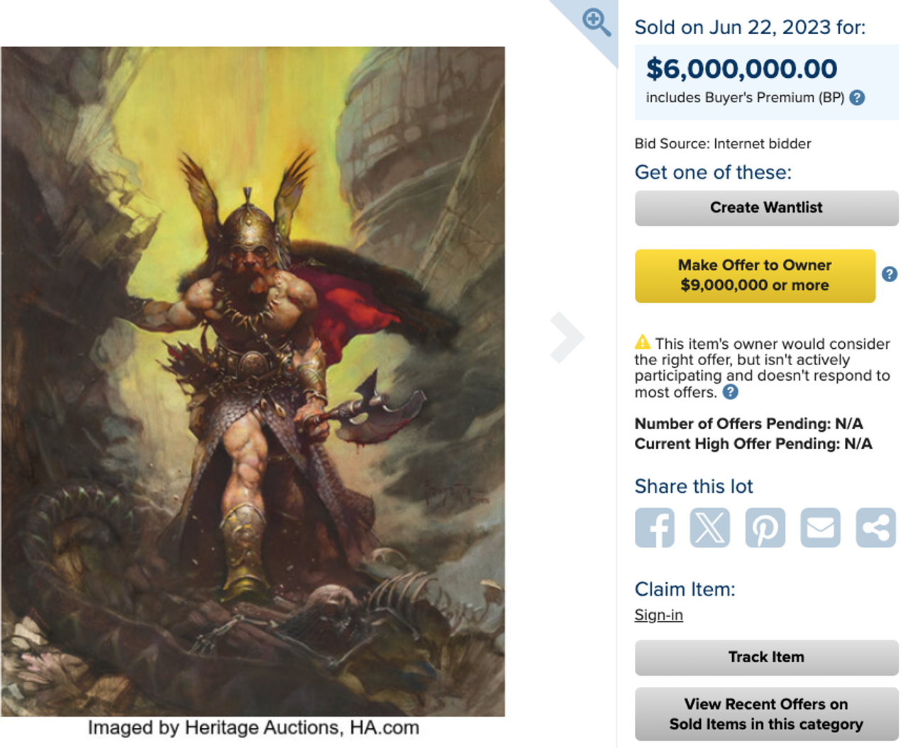Share this lot on X
The image size is (908, 748).
coord(709,527)
